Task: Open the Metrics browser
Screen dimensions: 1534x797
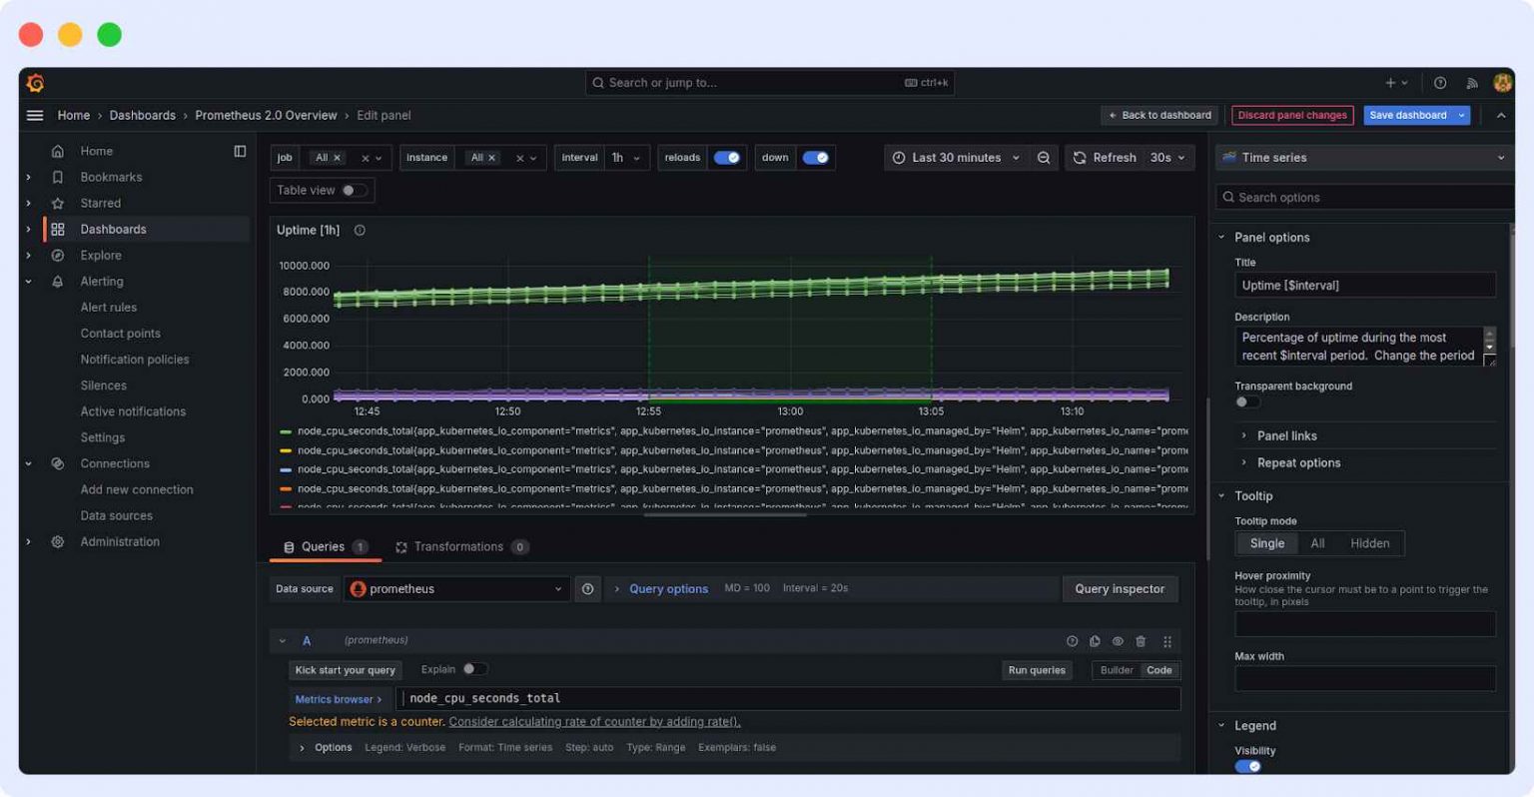Action: (338, 698)
